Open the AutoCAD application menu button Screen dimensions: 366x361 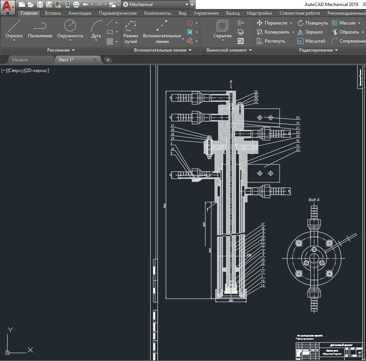8,8
